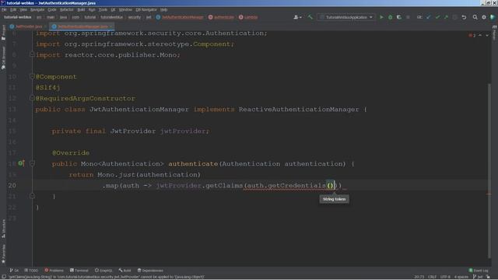Viewport: 498px width, 280px height.
Task: Open the Run menu
Action: pyautogui.click(x=92, y=10)
